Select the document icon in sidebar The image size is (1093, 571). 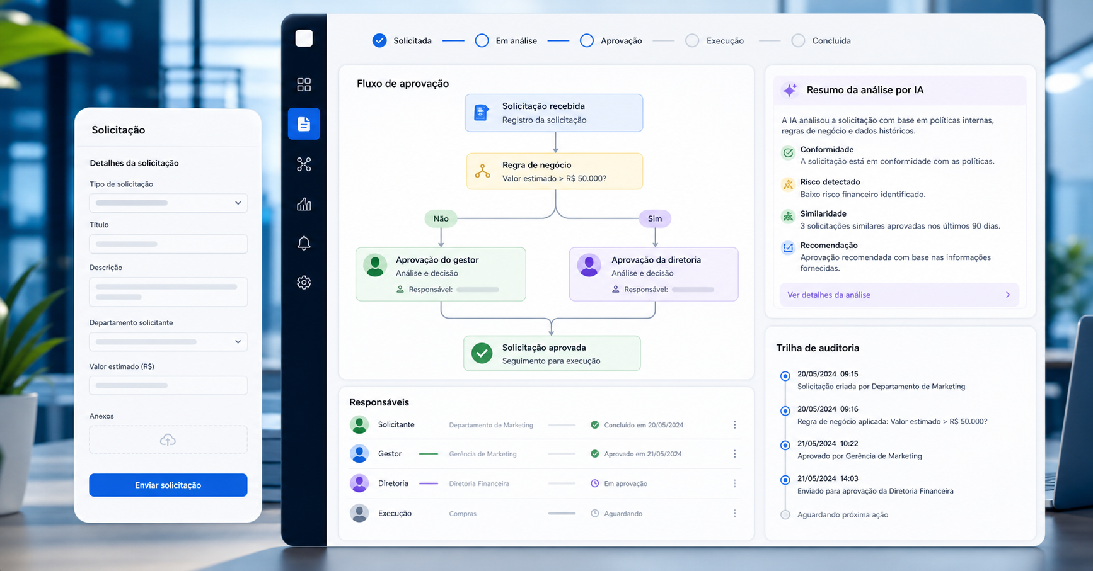tap(304, 123)
